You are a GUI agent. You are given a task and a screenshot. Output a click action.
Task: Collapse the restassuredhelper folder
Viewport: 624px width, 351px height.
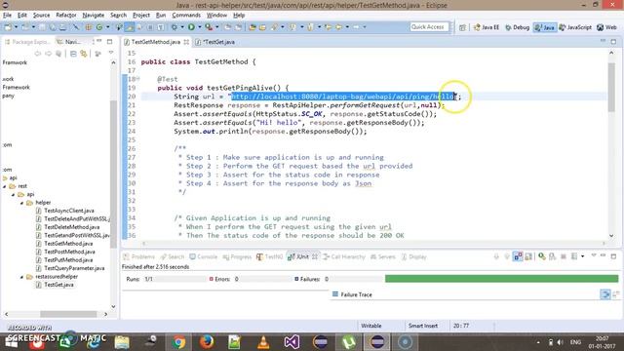coord(21,277)
